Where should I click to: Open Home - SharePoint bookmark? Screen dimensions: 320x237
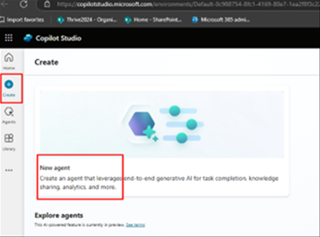pos(153,20)
